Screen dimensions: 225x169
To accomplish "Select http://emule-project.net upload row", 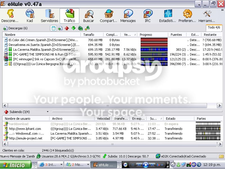I will pyautogui.click(x=112, y=138).
